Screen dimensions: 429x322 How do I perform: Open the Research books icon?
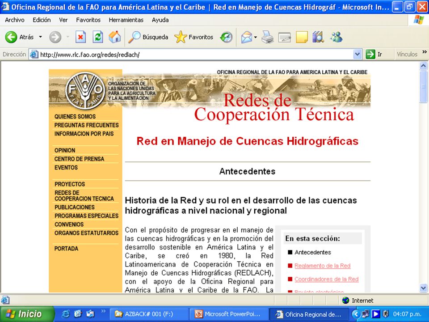(x=318, y=37)
